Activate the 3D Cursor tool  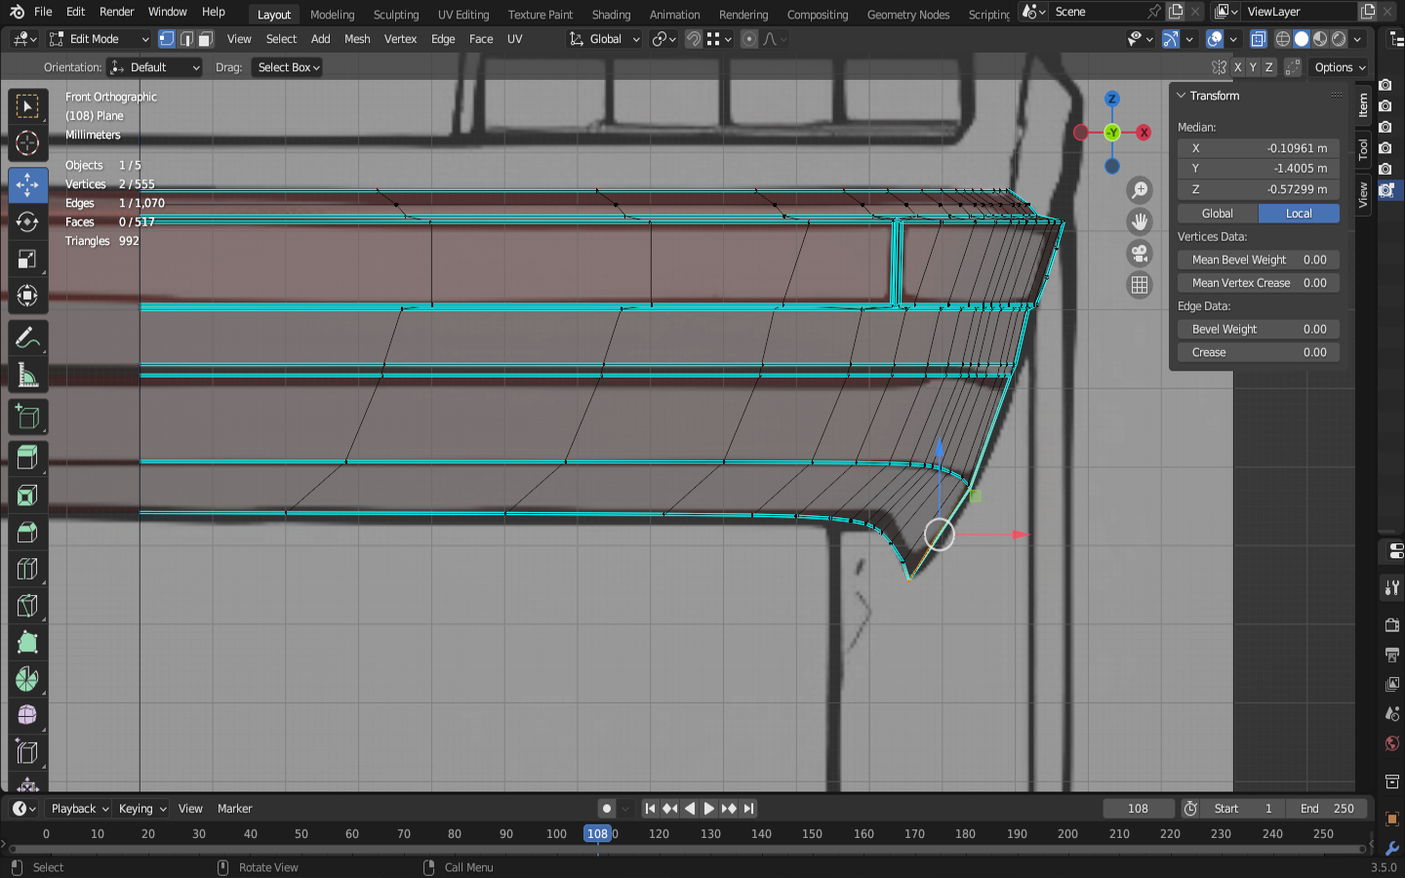click(27, 142)
